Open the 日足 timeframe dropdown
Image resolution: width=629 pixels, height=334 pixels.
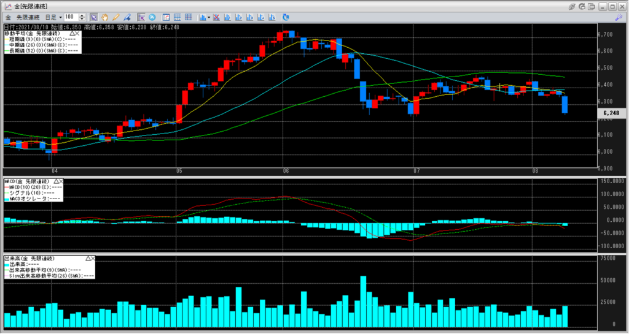pyautogui.click(x=53, y=17)
